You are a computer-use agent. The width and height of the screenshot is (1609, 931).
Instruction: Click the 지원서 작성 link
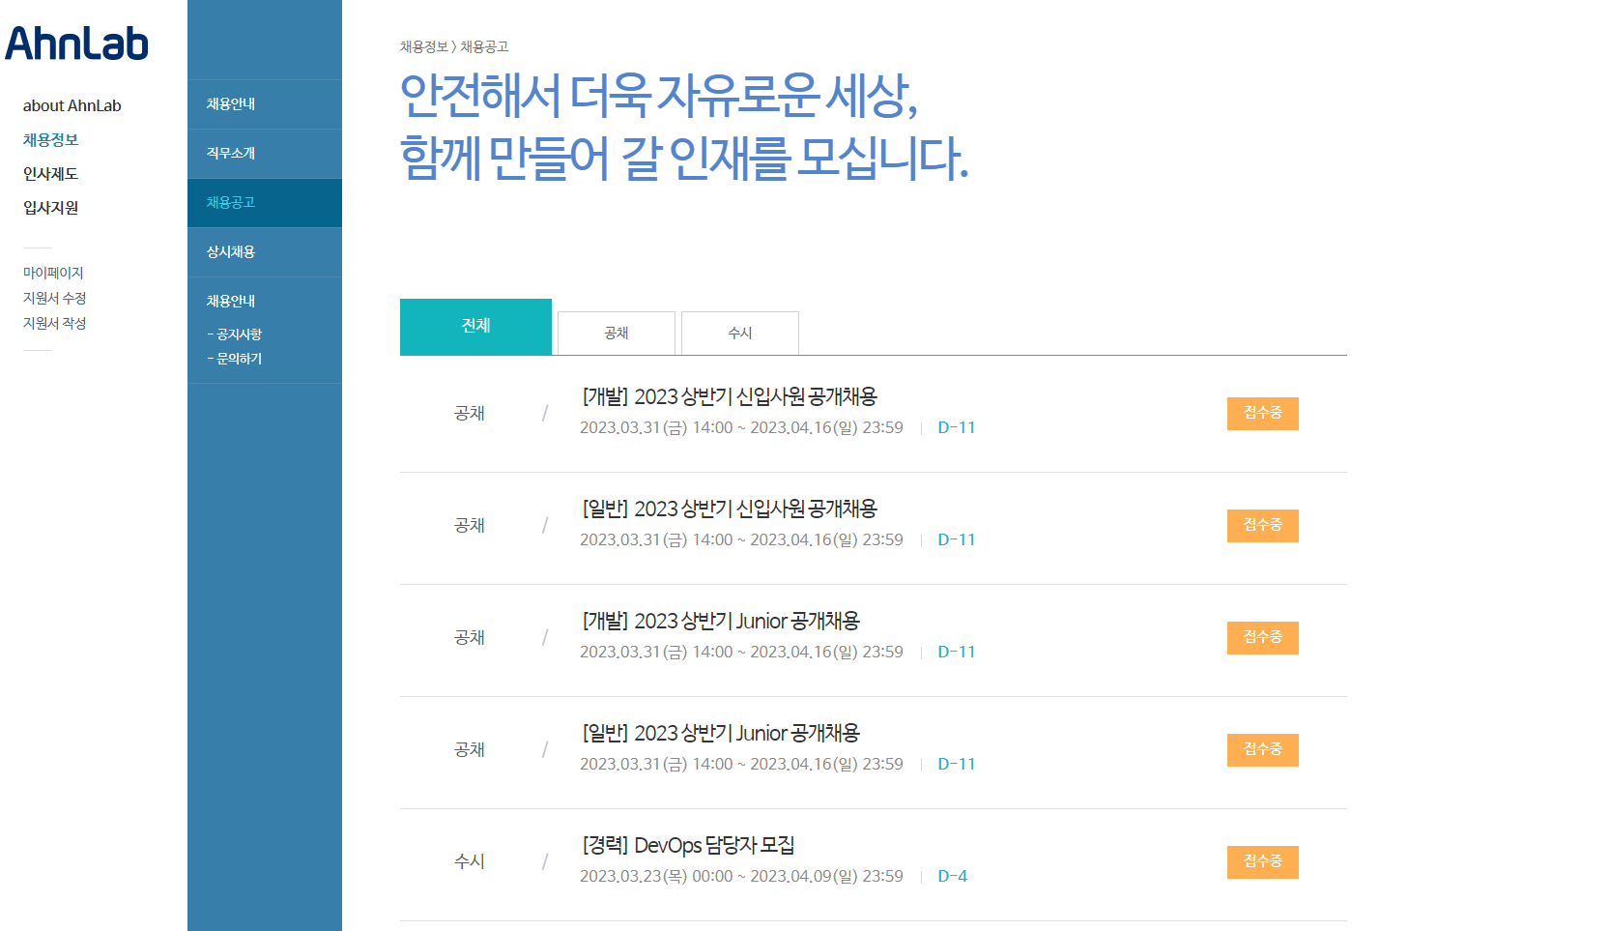pyautogui.click(x=54, y=323)
